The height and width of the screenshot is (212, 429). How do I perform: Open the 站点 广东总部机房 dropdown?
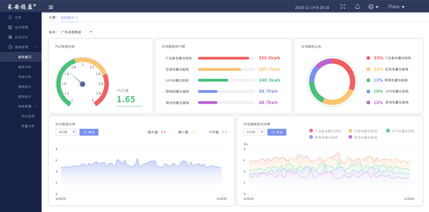point(76,32)
